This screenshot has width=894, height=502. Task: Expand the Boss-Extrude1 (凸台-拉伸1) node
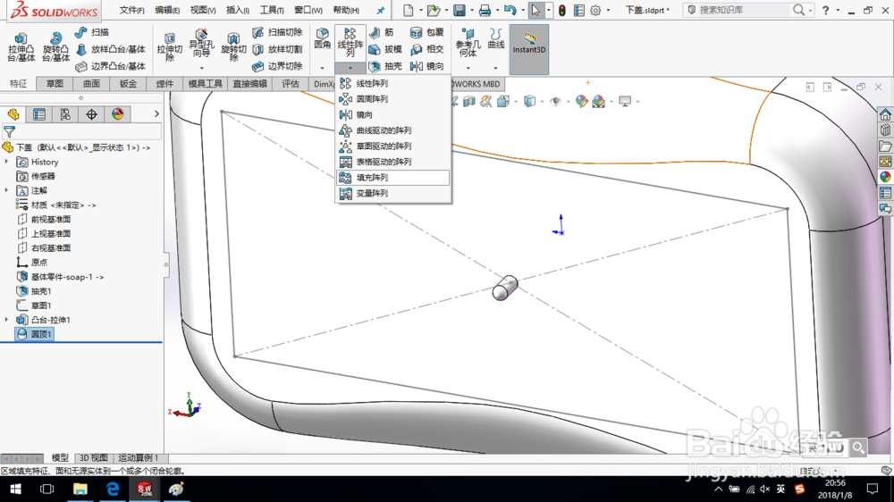pos(7,320)
